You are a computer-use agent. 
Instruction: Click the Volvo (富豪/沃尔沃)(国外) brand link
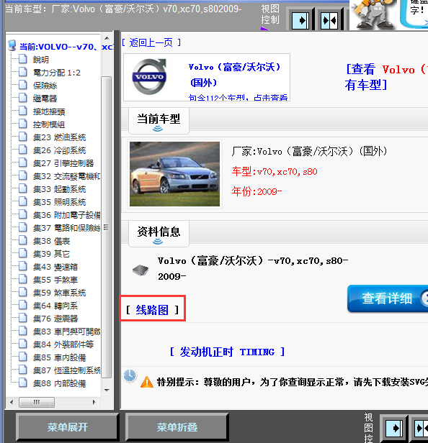pyautogui.click(x=235, y=75)
